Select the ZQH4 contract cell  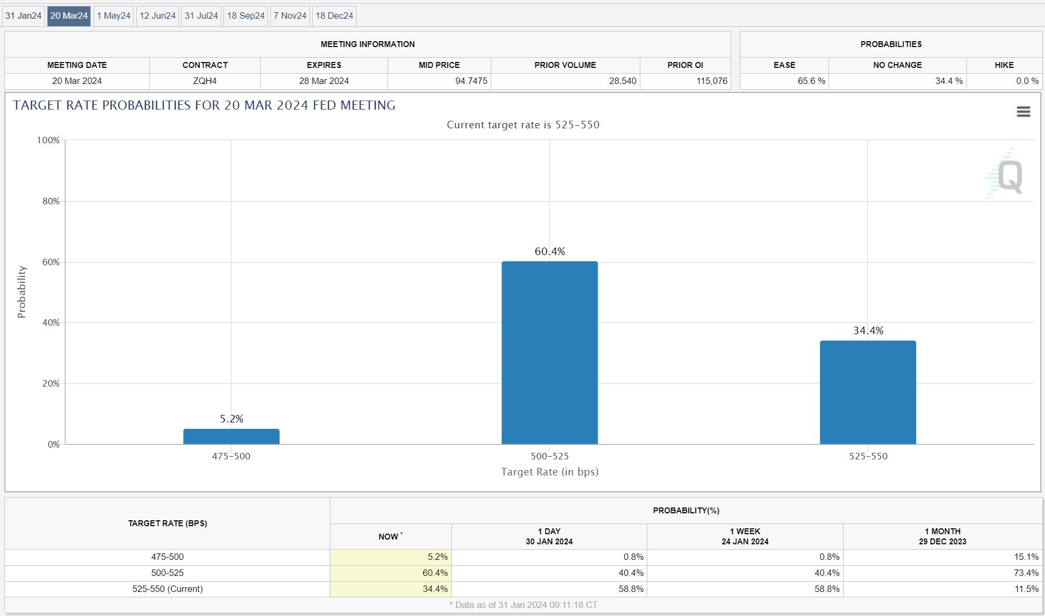[205, 81]
